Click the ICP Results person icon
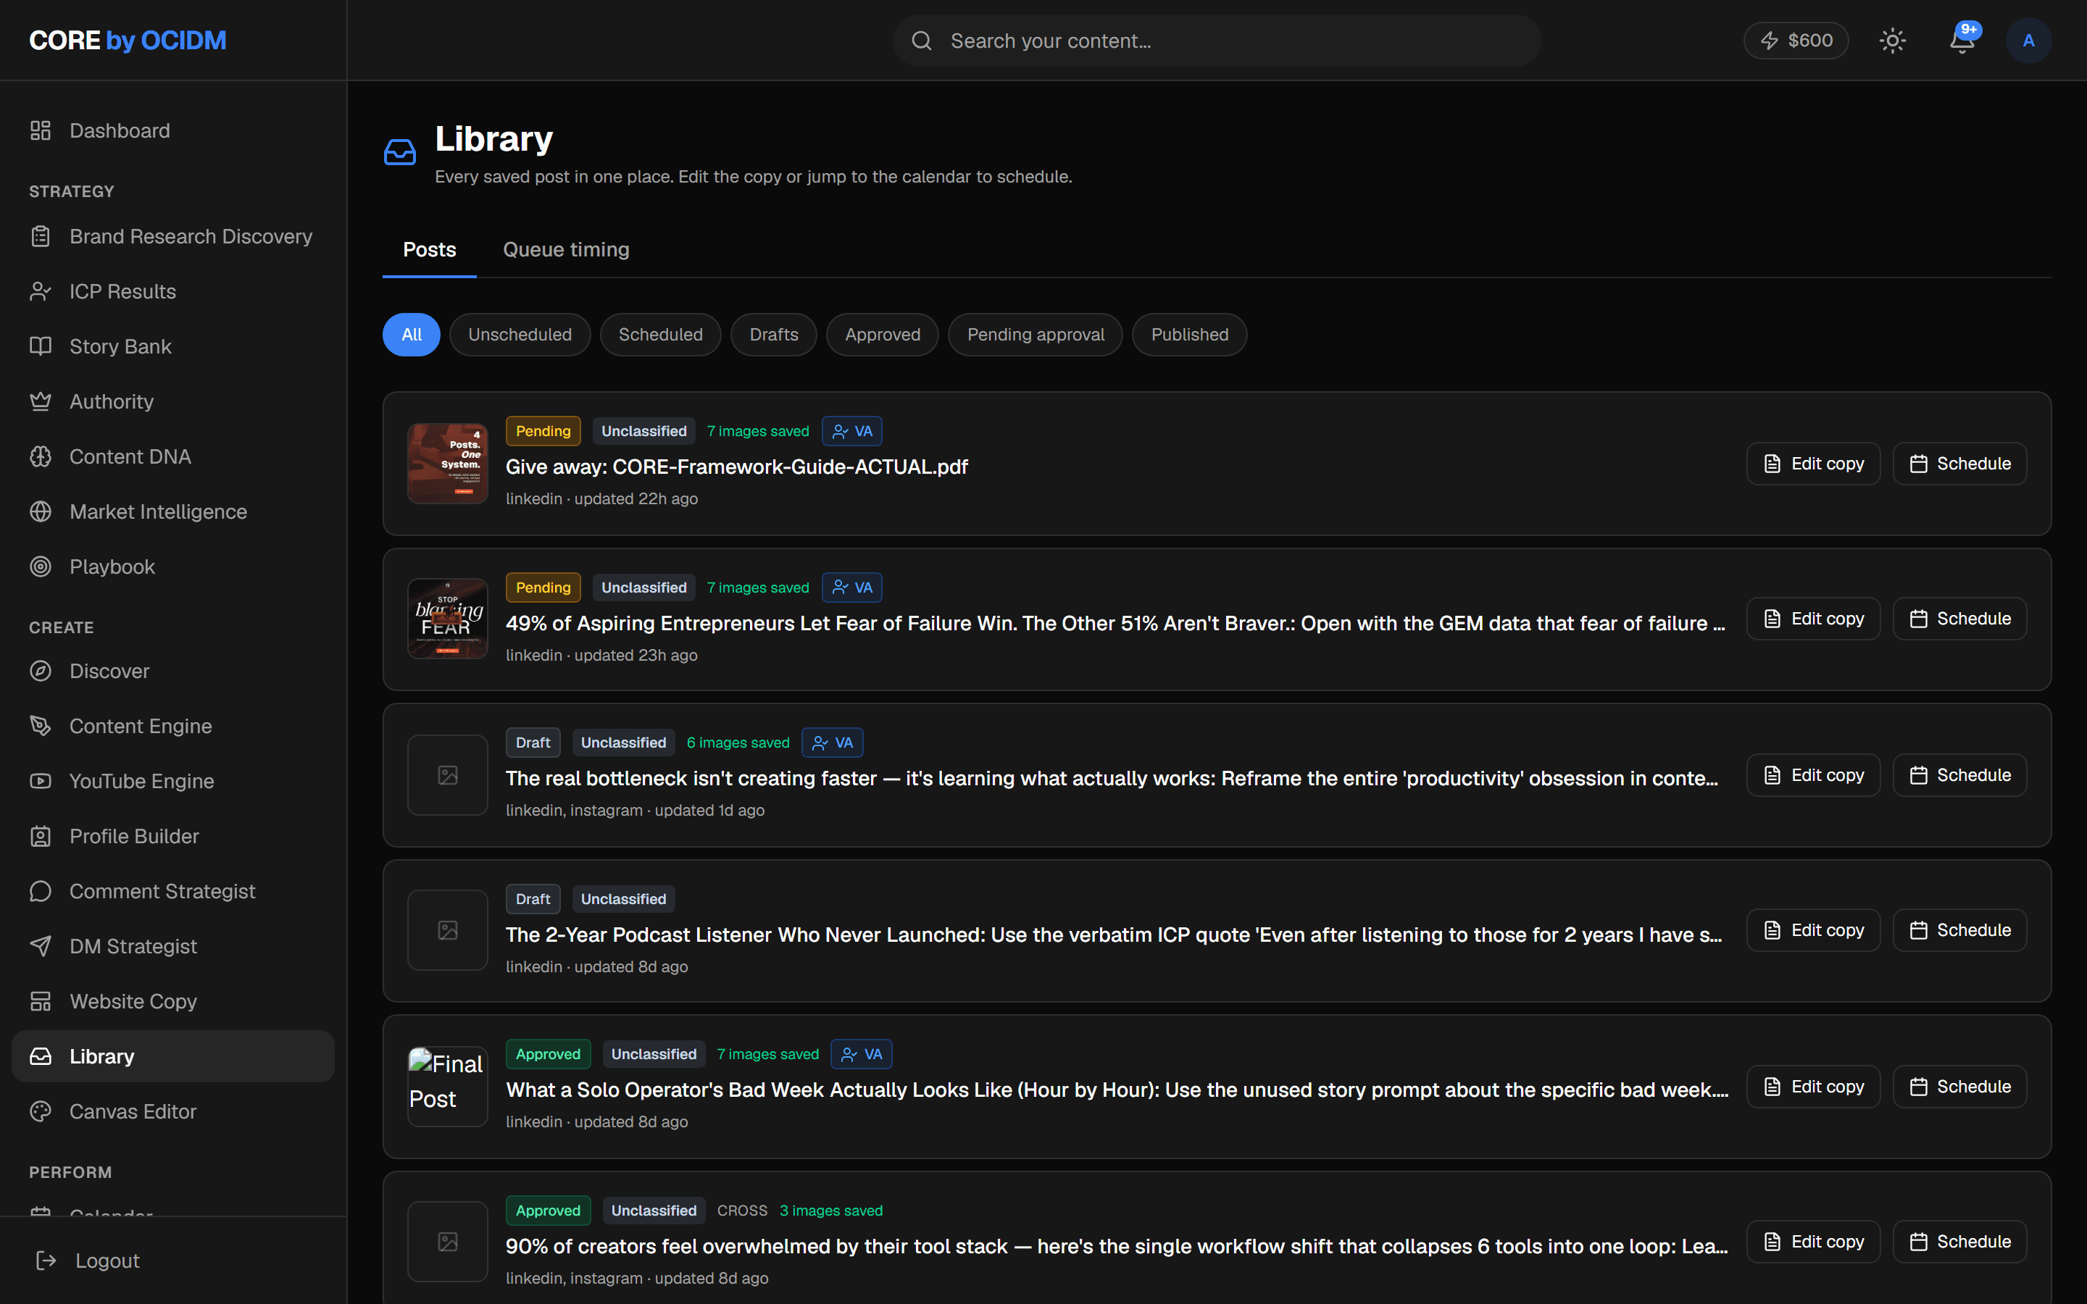Viewport: 2087px width, 1304px height. pyautogui.click(x=41, y=291)
